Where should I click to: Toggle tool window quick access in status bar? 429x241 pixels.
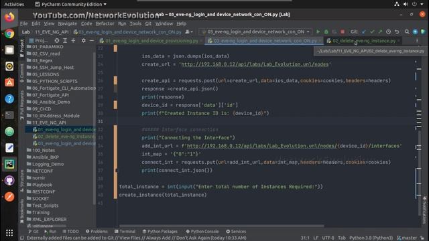click(x=22, y=238)
